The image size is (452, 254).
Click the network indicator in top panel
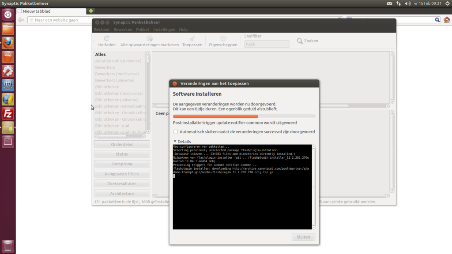399,4
